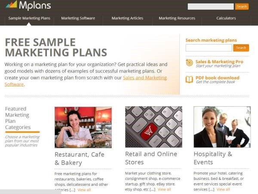Click the top header search input field
Screen dimensions: 258x194
pos(211,6)
